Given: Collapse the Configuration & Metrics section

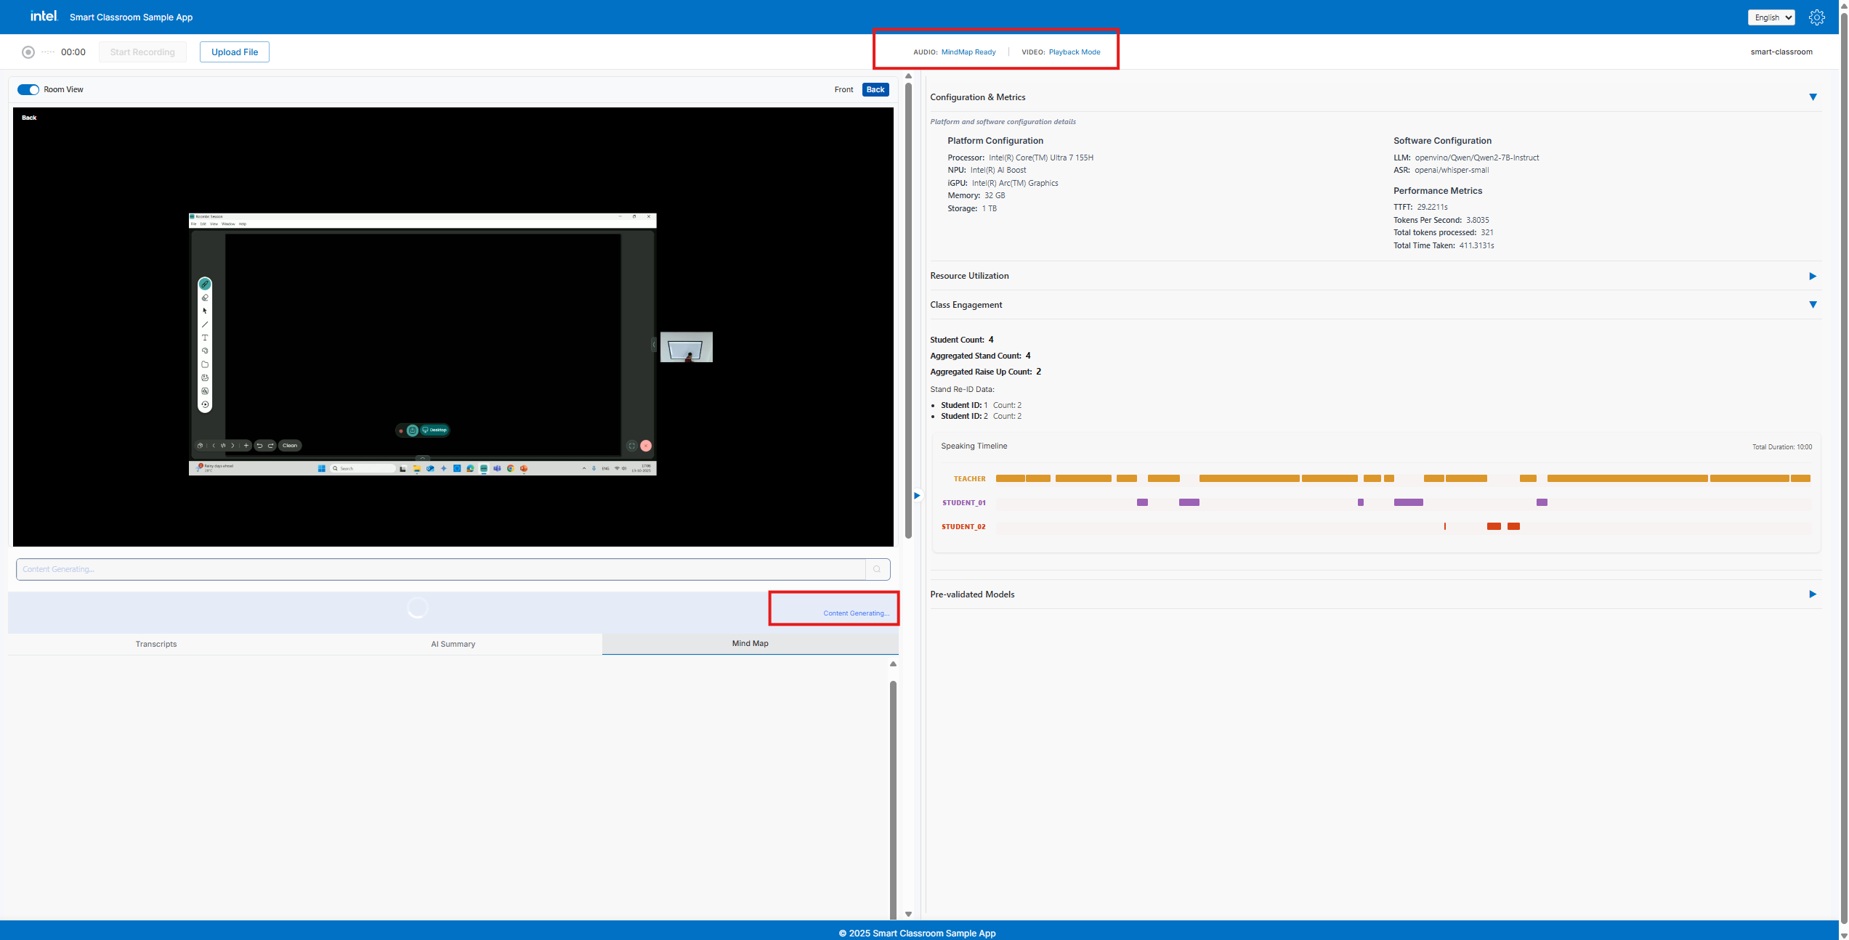Looking at the screenshot, I should [x=1813, y=97].
